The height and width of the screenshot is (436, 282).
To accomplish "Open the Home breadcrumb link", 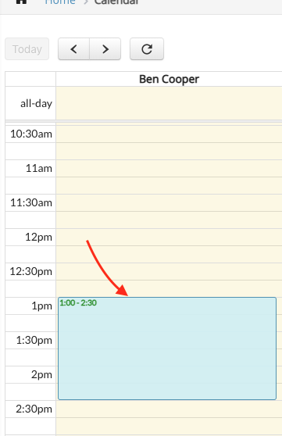I will (60, 2).
